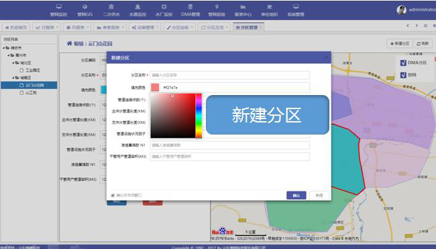Open the 报表中心 module in top navigation
Viewport: 436px width, 249px height.
(243, 10)
